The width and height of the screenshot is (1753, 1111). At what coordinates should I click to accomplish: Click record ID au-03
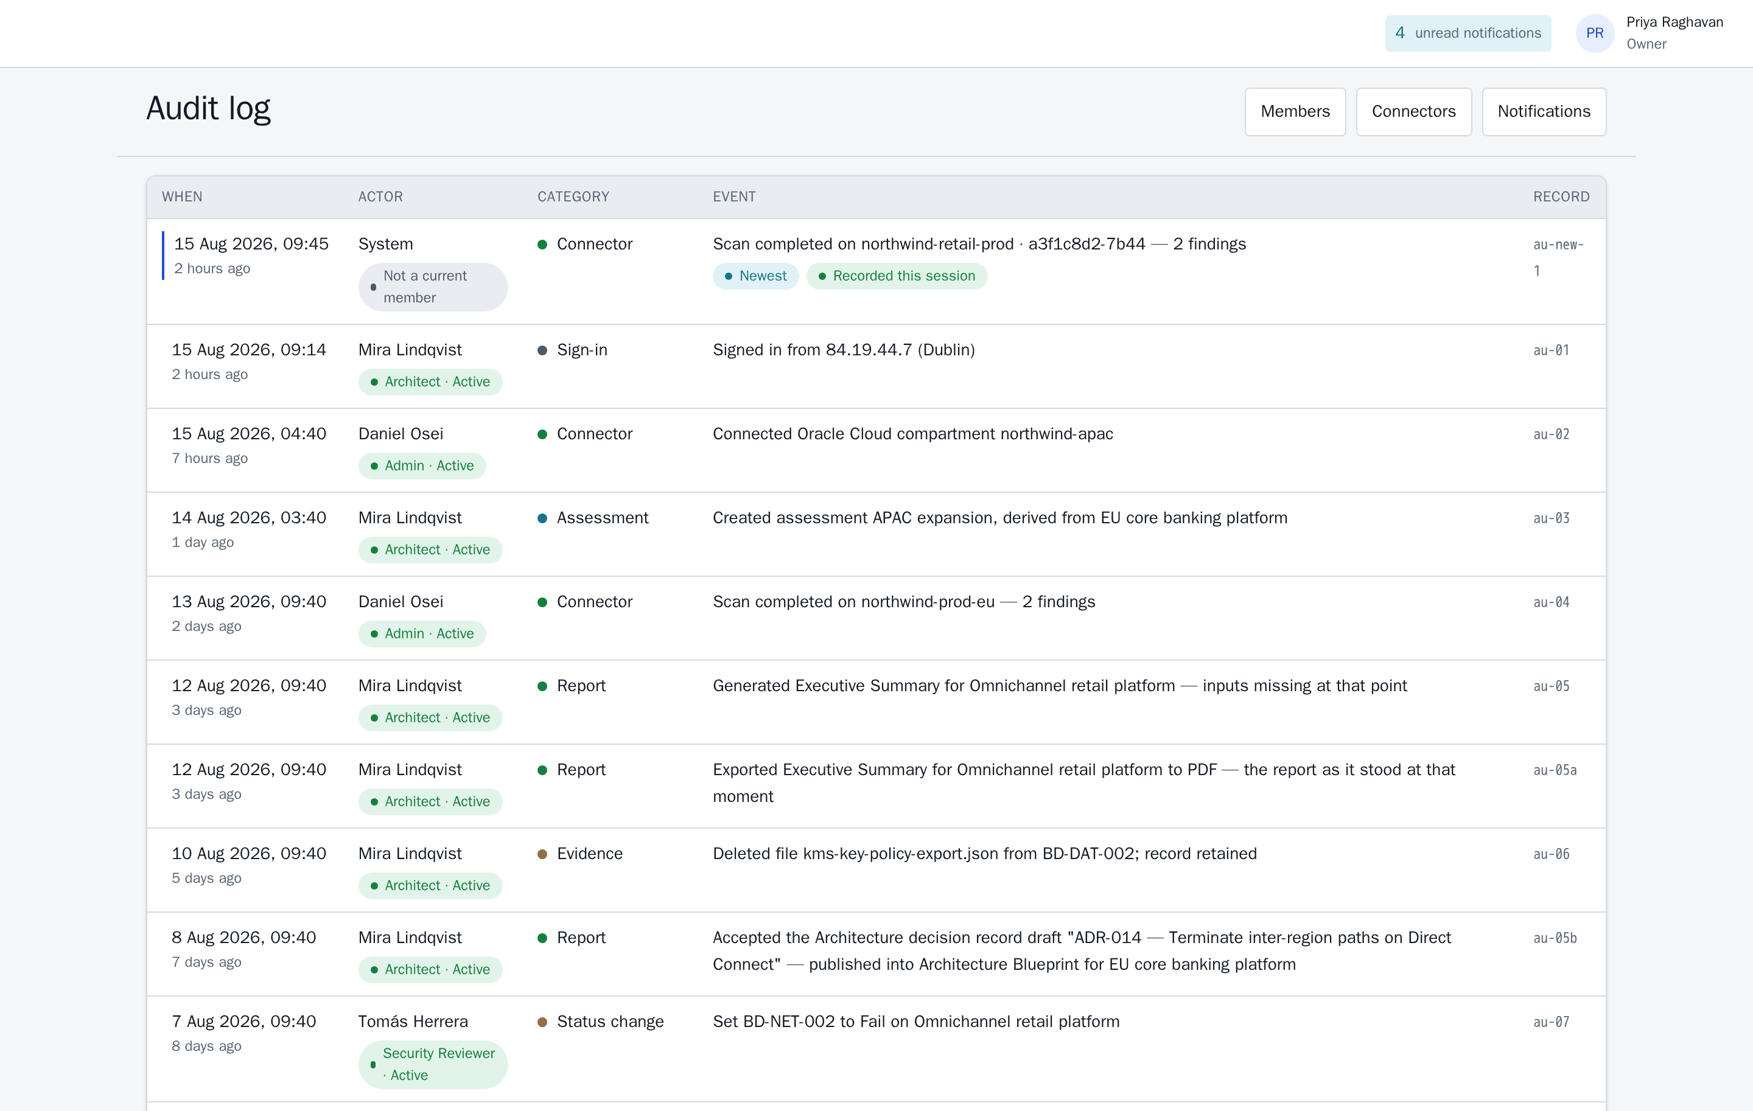click(1551, 518)
